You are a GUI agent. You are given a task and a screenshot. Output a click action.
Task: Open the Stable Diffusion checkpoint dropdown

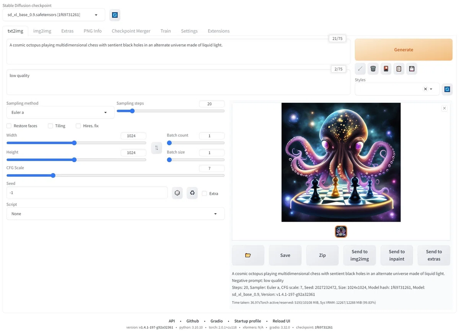coord(54,15)
